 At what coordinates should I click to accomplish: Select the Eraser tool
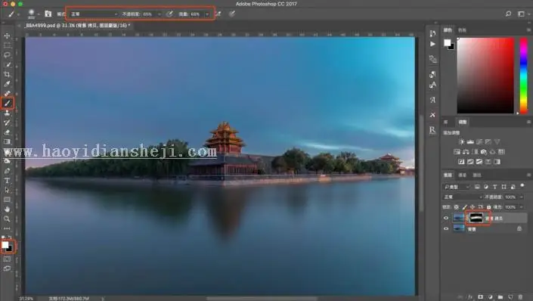7,132
